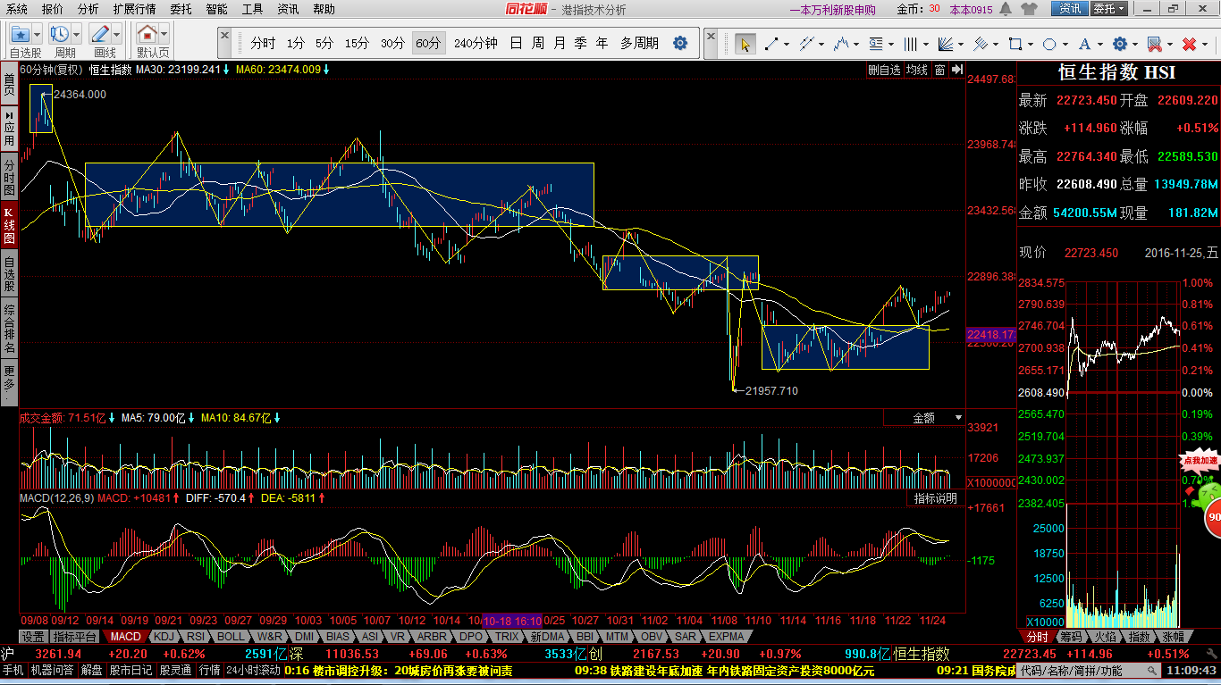Click the 点我加速 badge

coord(1200,462)
